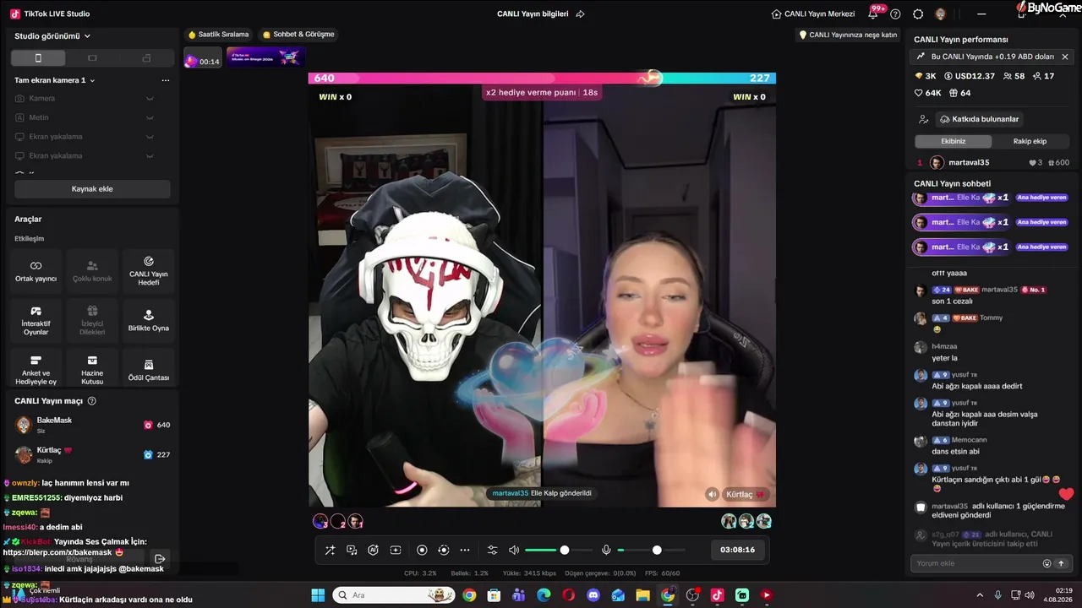Viewport: 1082px width, 608px height.
Task: Click the Kaynak ekle button
Action: (92, 188)
